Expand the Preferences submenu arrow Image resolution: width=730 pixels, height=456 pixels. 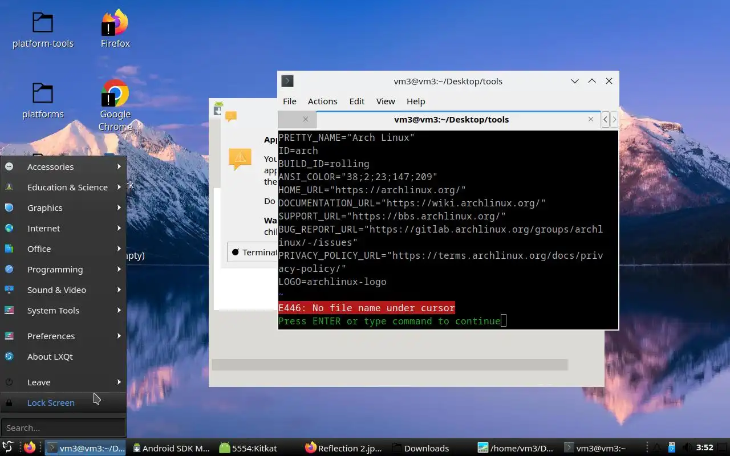pos(119,336)
